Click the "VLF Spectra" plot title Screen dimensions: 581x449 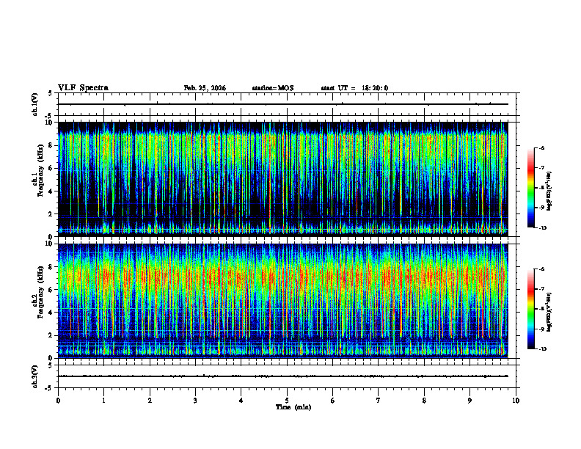pyautogui.click(x=83, y=88)
